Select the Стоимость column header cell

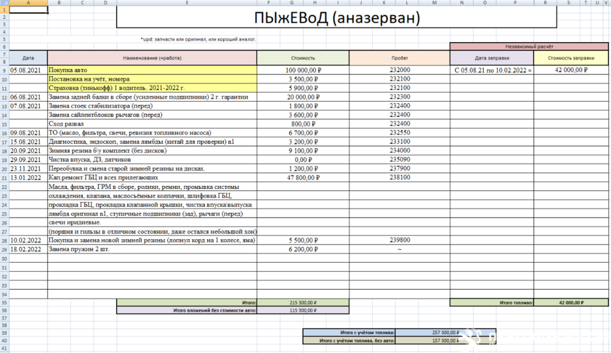[303, 58]
